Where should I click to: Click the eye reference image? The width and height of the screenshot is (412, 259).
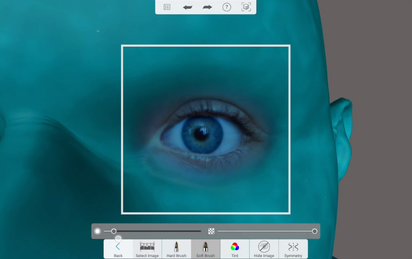[x=206, y=129]
